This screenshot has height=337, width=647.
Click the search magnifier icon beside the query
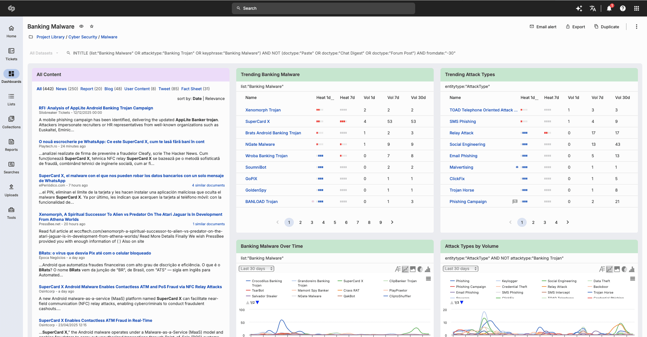point(68,53)
